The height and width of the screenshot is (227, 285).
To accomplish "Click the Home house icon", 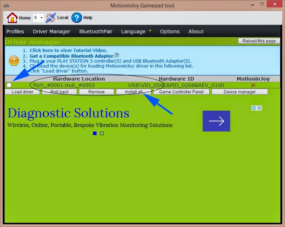I will [12, 18].
